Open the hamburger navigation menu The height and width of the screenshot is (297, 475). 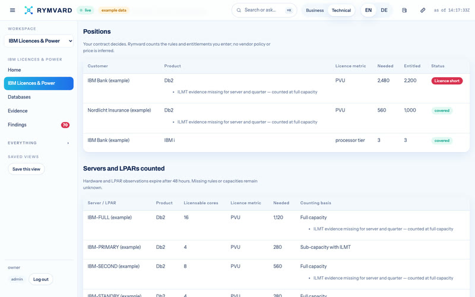pos(12,10)
